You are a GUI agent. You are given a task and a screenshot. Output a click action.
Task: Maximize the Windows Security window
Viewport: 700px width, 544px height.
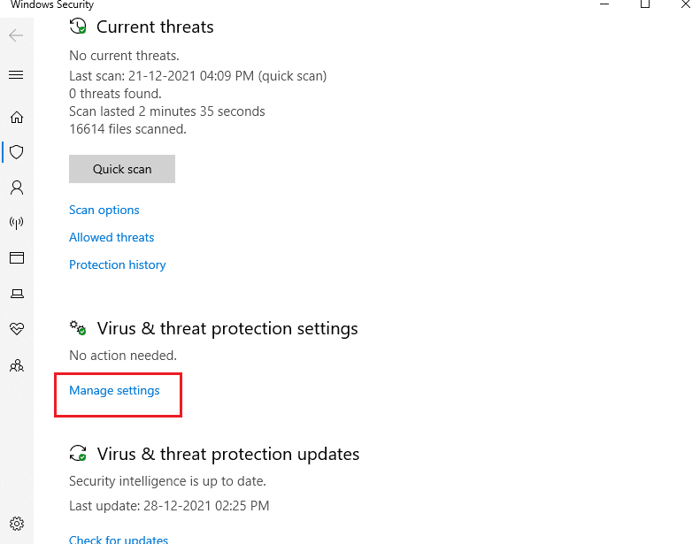(644, 4)
